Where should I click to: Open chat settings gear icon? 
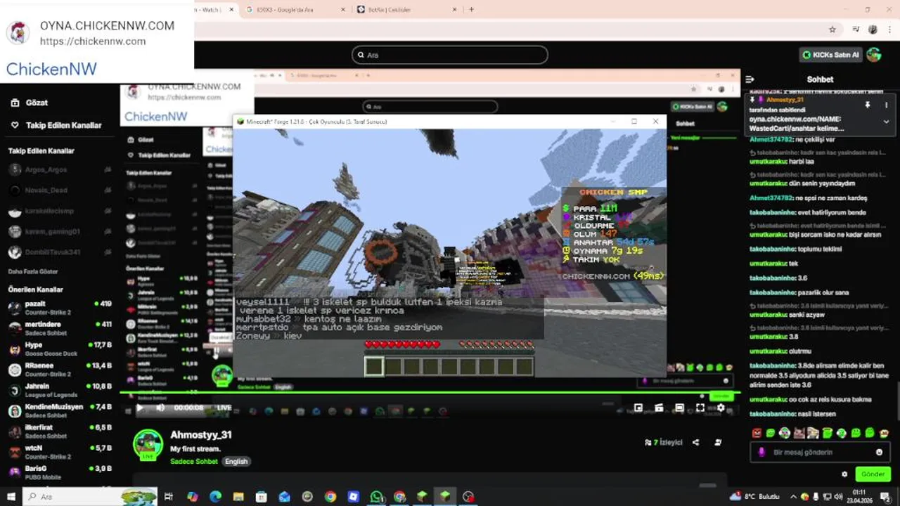pyautogui.click(x=844, y=474)
